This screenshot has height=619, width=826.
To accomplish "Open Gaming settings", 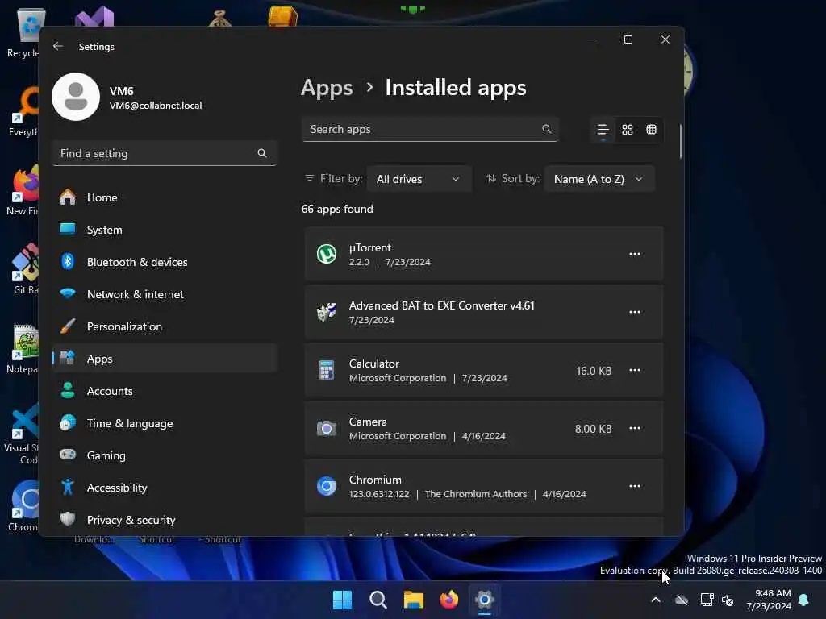I will click(165, 455).
